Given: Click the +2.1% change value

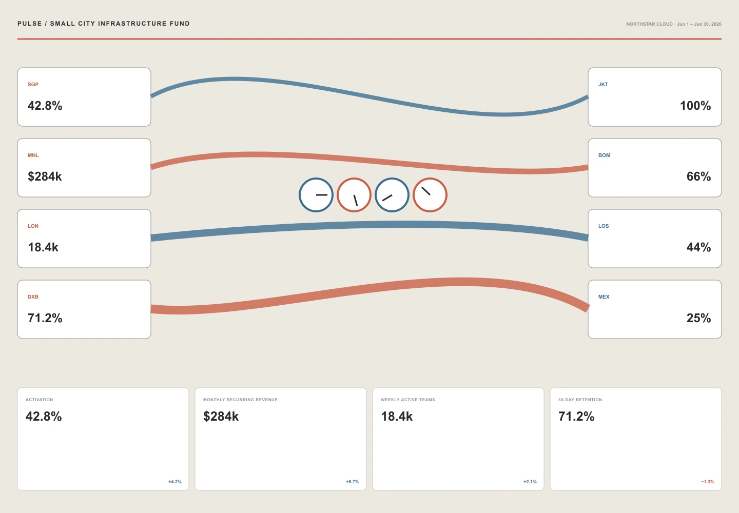Looking at the screenshot, I should (x=530, y=482).
